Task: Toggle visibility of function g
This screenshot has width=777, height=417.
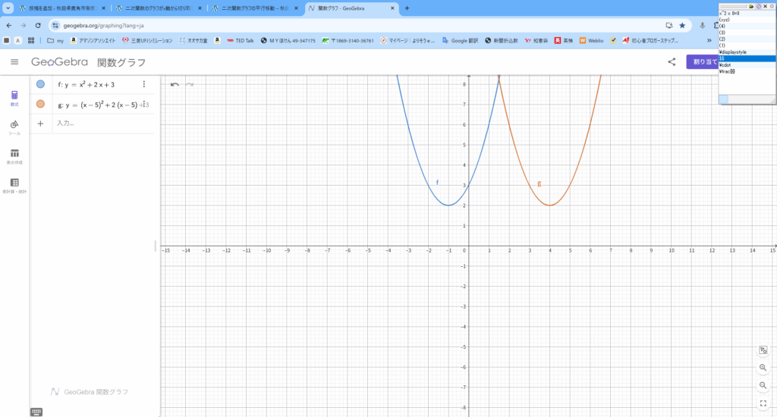Action: (40, 105)
